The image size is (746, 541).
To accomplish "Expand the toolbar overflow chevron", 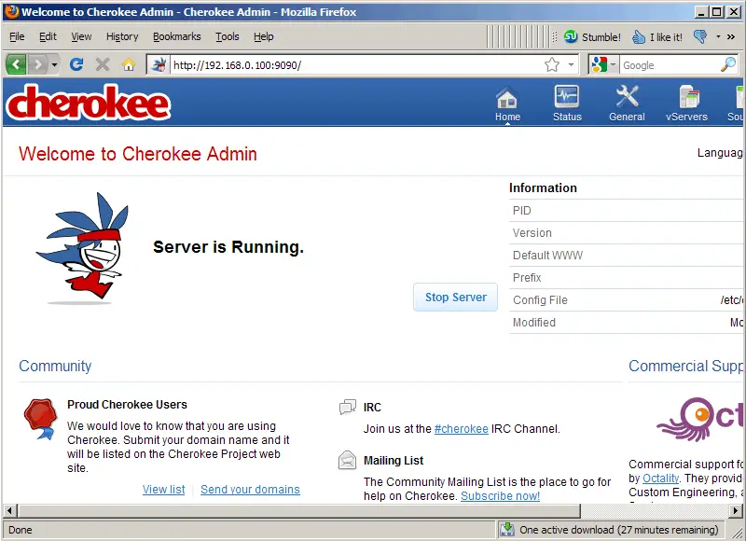I will (x=731, y=36).
